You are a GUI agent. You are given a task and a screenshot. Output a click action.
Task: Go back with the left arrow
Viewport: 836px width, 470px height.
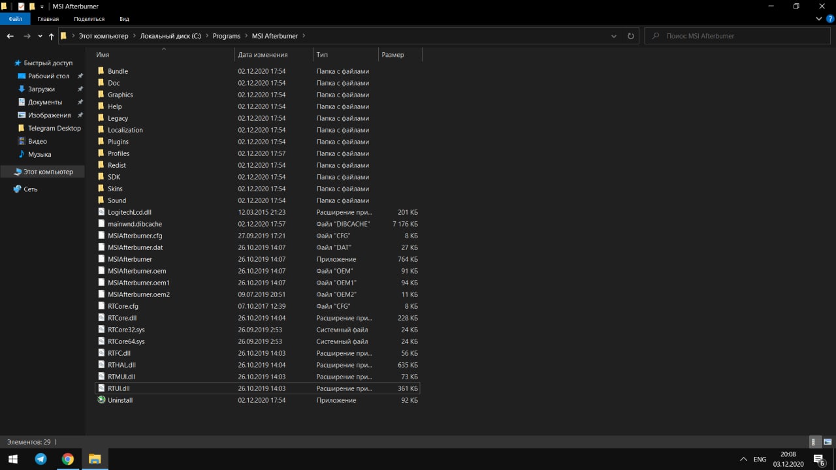pyautogui.click(x=10, y=36)
